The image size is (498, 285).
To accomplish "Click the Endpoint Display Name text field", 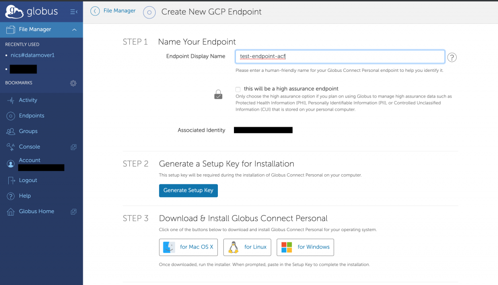I will tap(340, 56).
